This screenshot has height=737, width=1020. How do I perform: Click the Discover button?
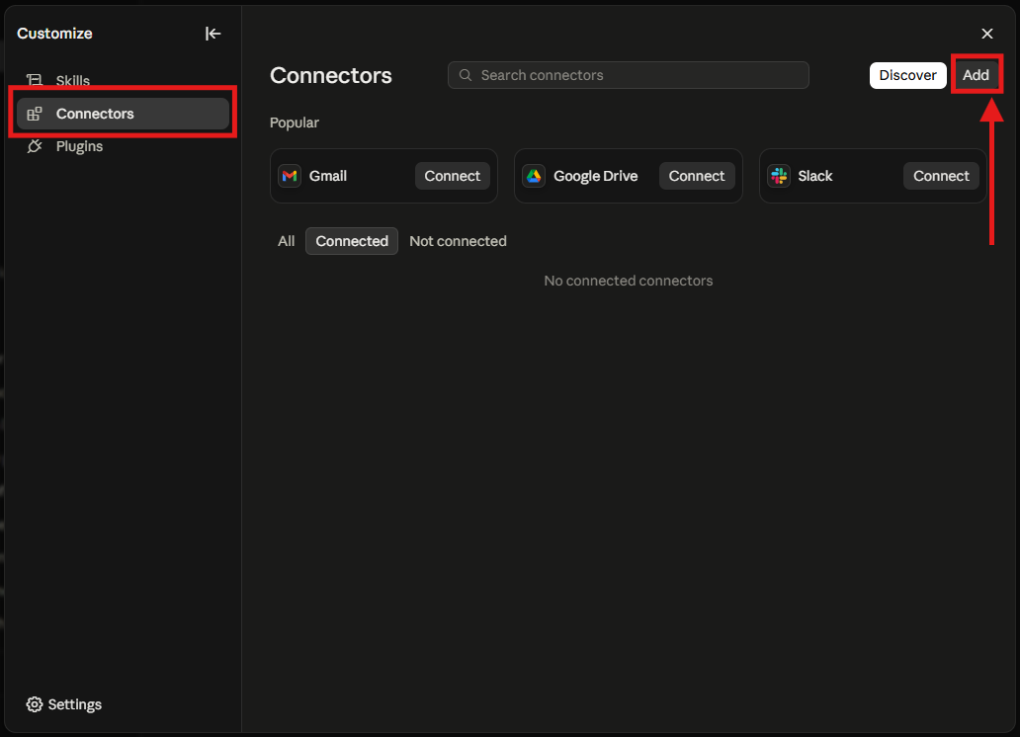(907, 75)
